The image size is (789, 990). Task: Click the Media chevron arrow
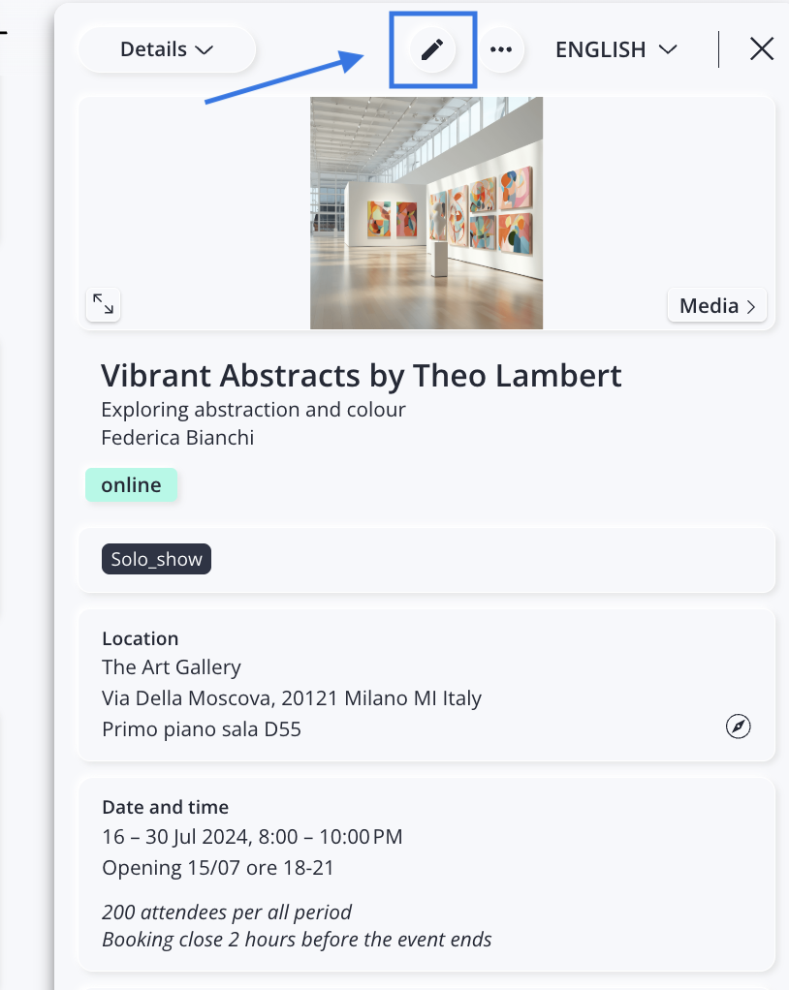[x=751, y=306]
